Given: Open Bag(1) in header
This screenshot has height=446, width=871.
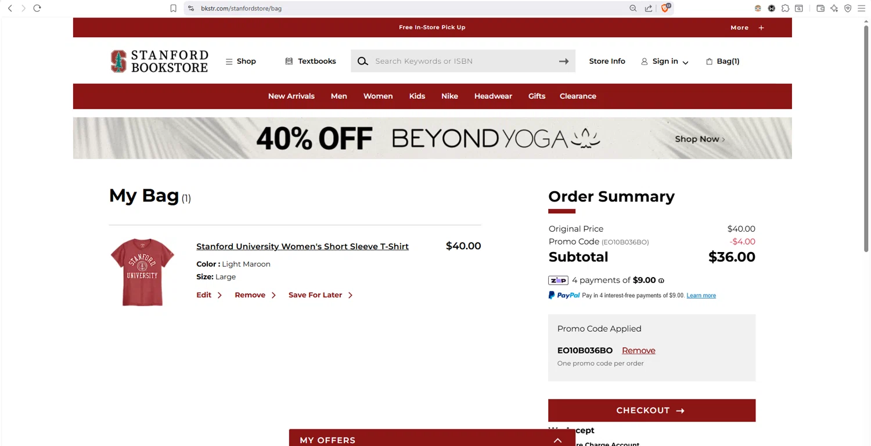Looking at the screenshot, I should click(722, 61).
